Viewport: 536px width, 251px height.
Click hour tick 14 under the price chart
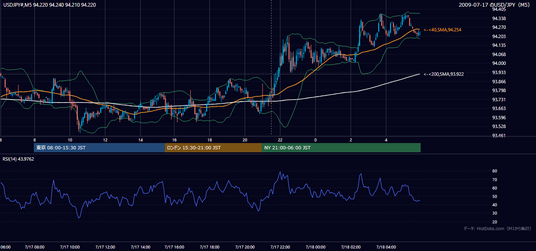click(140, 140)
